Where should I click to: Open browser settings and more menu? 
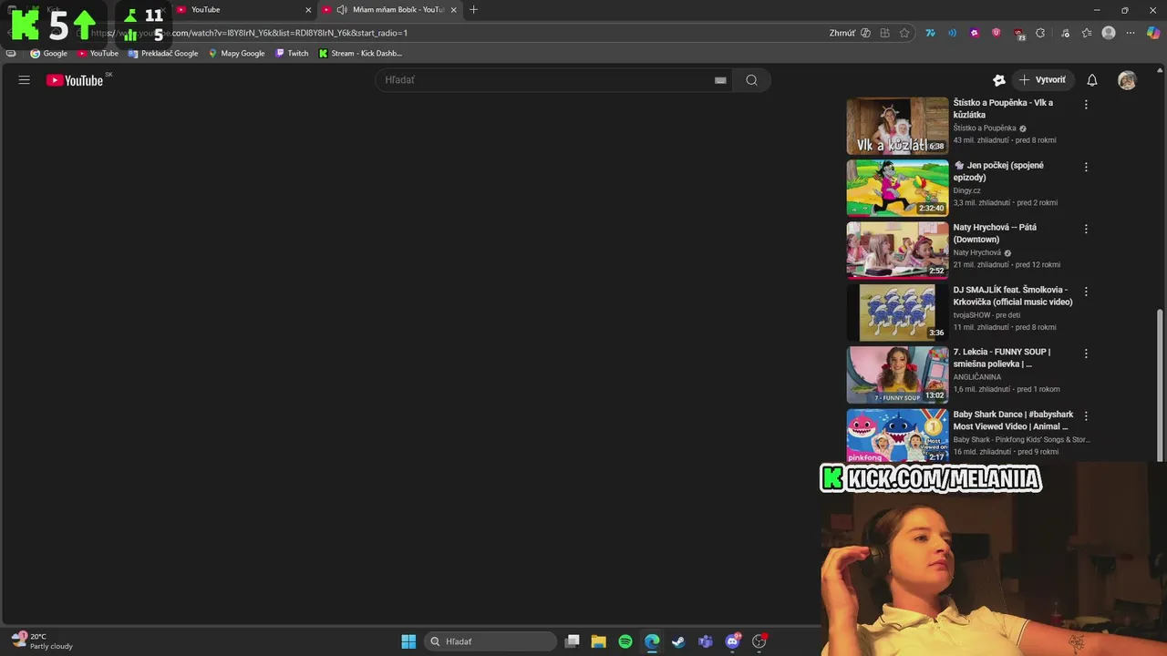(x=1131, y=33)
